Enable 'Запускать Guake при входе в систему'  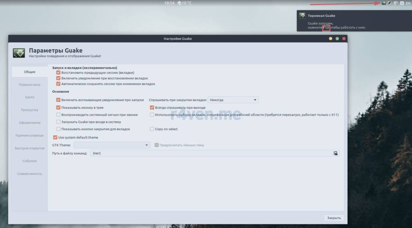click(58, 122)
